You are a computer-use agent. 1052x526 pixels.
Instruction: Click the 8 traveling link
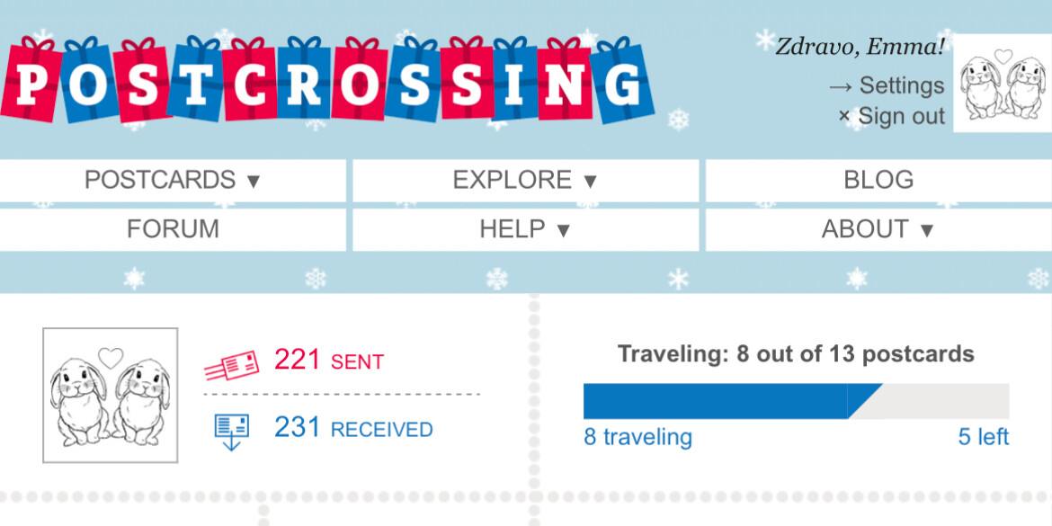pyautogui.click(x=638, y=438)
